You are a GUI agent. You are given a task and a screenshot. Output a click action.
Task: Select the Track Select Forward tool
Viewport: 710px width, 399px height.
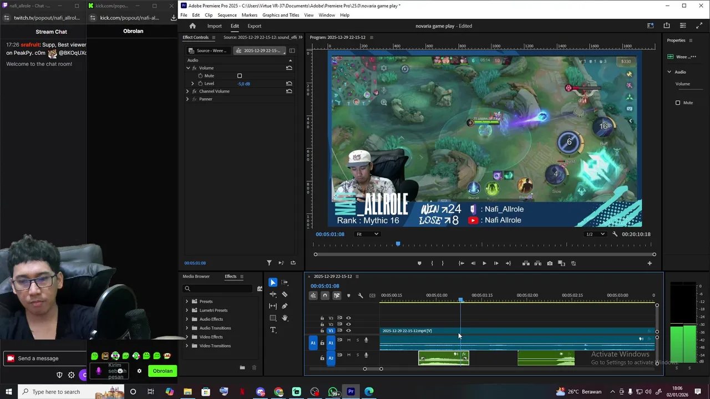coord(285,283)
